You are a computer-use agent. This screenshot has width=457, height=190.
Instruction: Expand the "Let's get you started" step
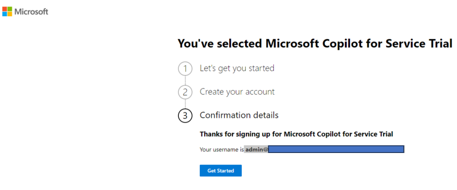point(237,68)
